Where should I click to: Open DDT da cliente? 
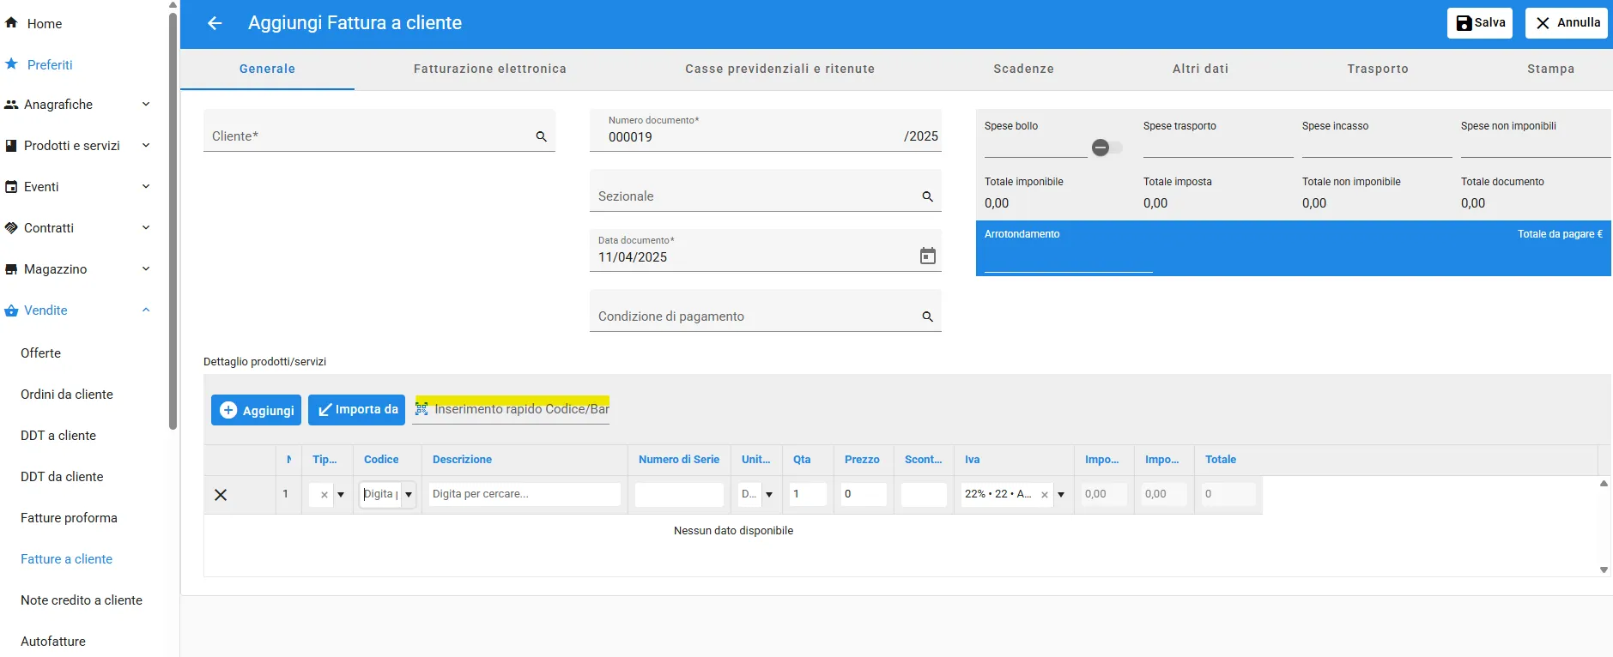tap(62, 477)
